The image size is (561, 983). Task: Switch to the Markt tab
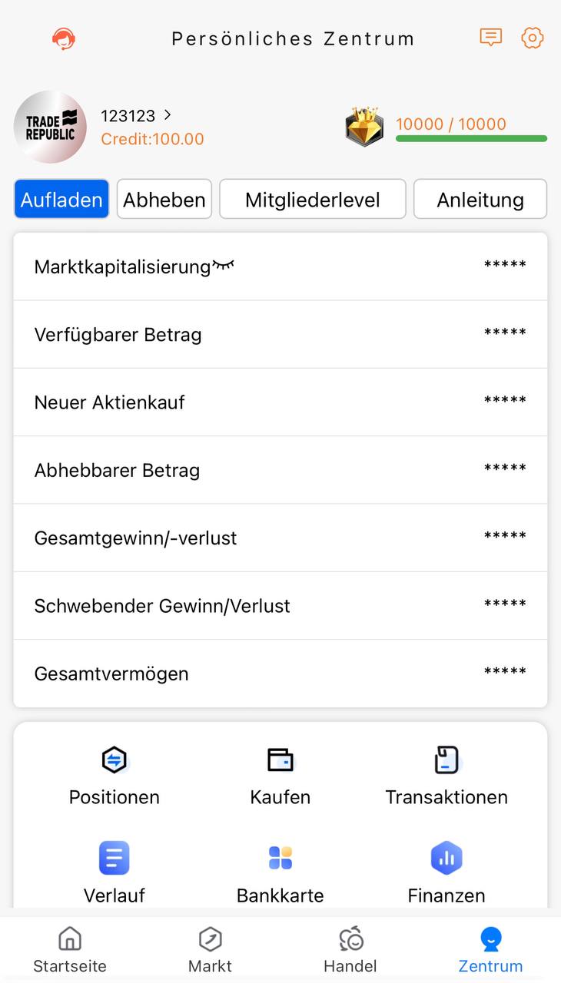[210, 949]
